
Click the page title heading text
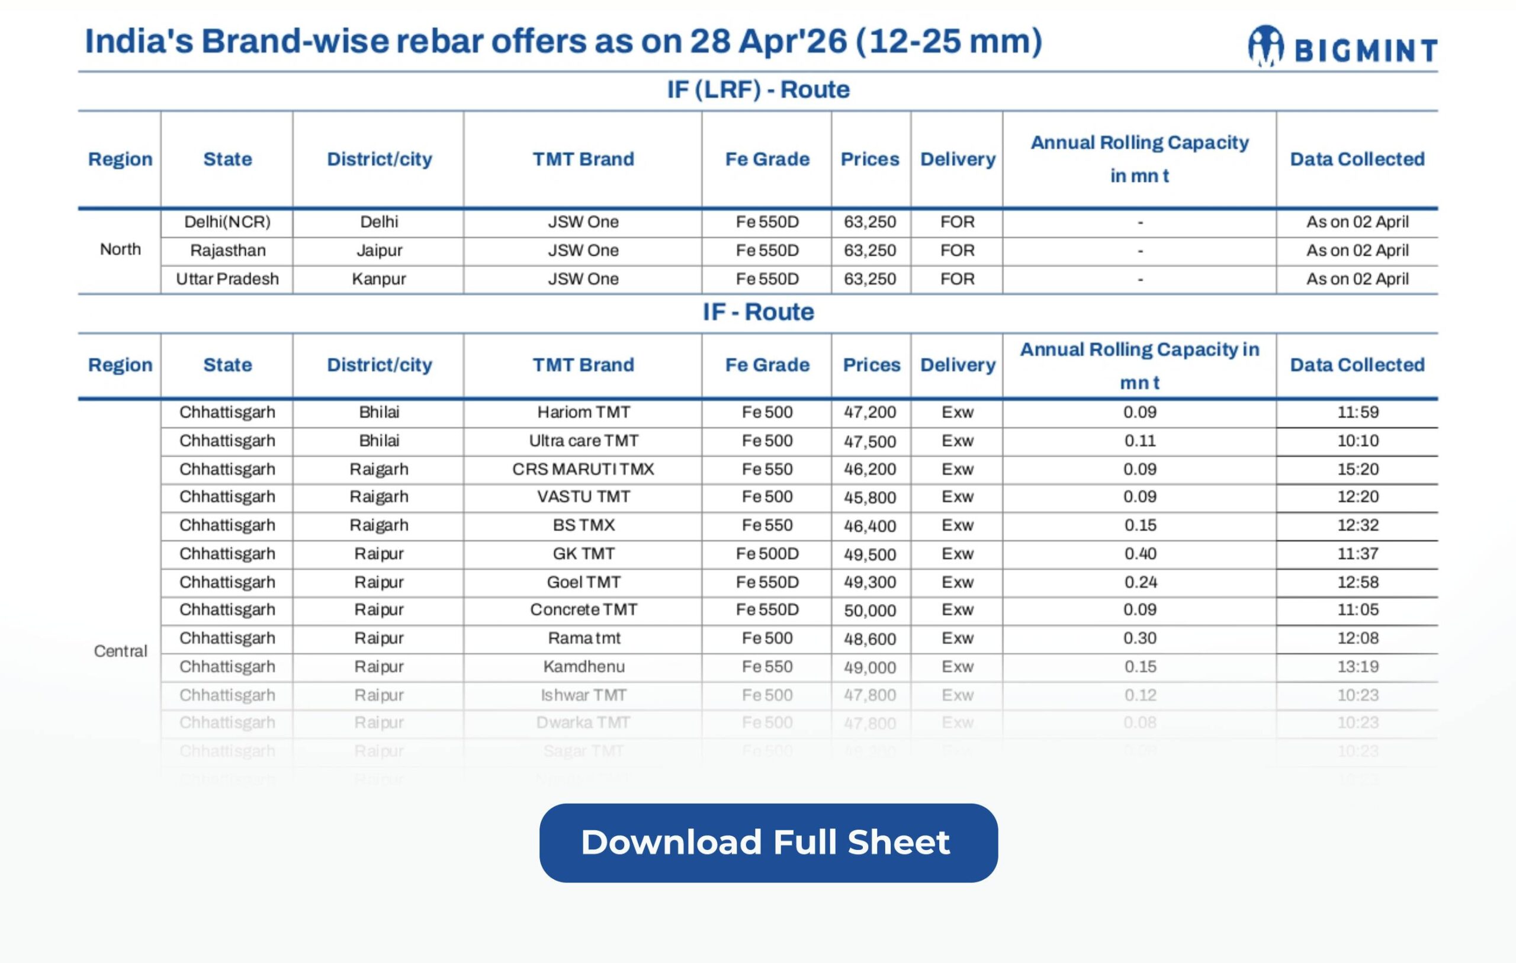pos(563,41)
